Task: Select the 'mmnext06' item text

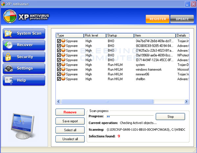Action: (142, 74)
